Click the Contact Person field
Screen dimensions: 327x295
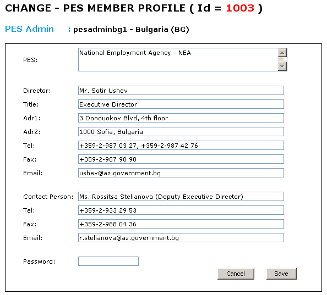(x=181, y=197)
